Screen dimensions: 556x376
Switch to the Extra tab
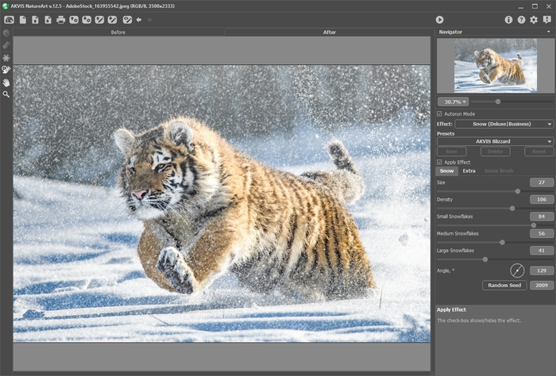pos(469,171)
